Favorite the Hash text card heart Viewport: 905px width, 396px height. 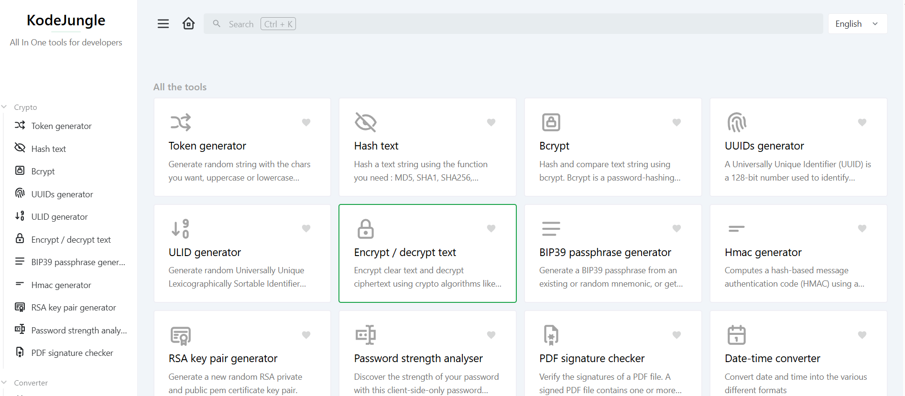click(491, 122)
